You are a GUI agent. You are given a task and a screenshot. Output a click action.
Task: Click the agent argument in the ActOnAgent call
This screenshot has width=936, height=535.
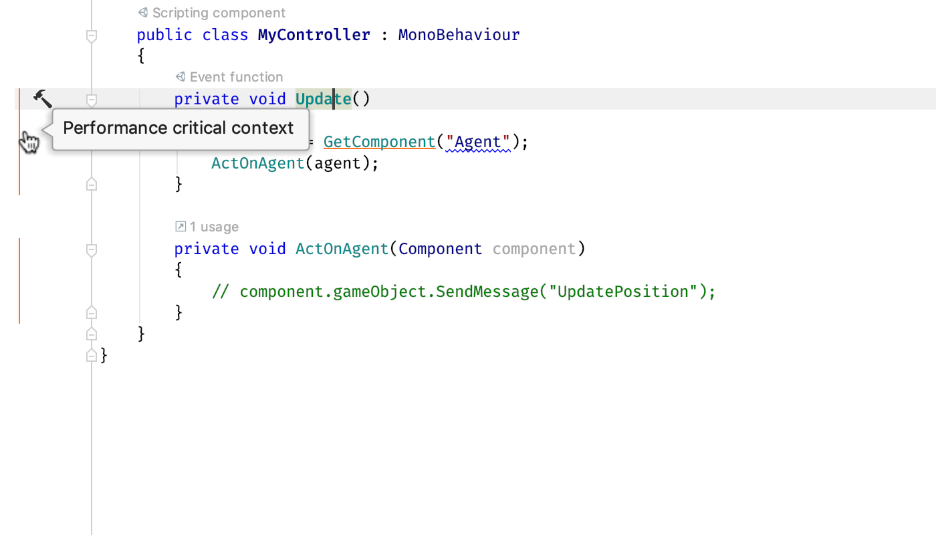(x=338, y=163)
